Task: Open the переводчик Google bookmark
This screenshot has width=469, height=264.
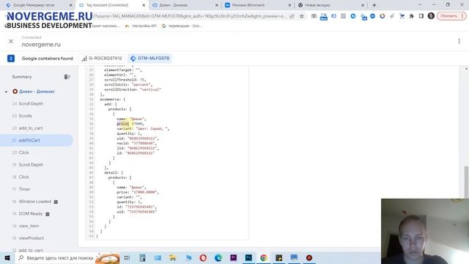Action: point(182,26)
